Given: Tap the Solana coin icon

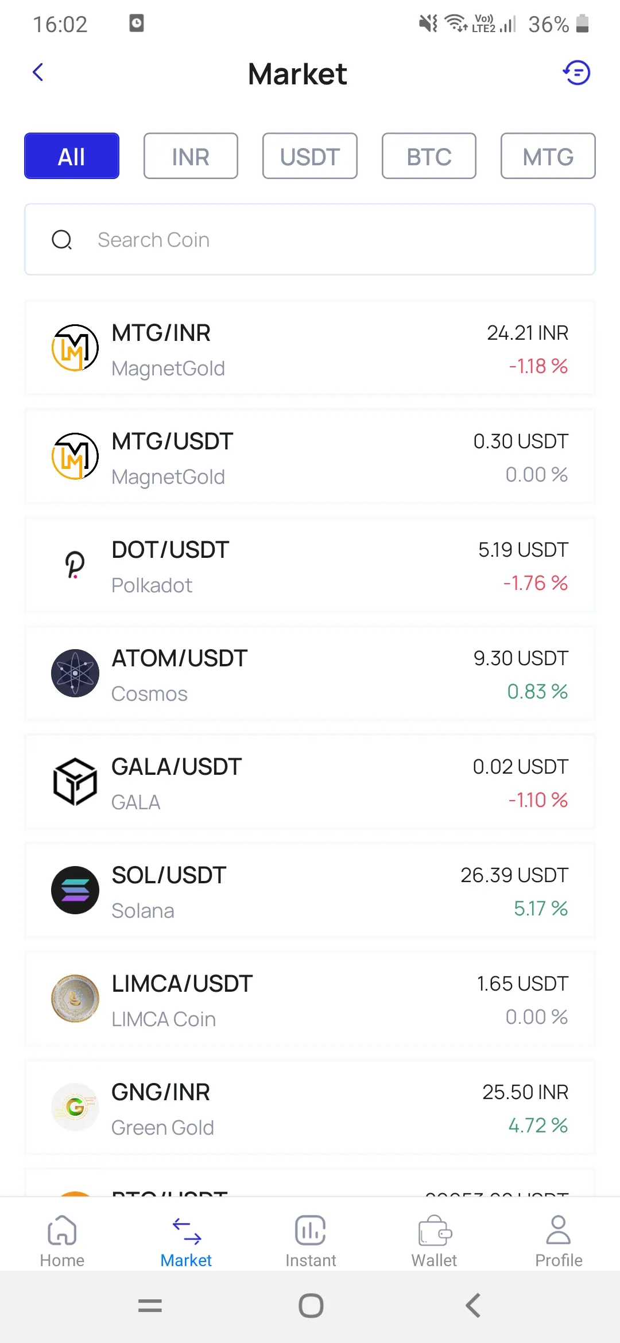Looking at the screenshot, I should pyautogui.click(x=75, y=890).
